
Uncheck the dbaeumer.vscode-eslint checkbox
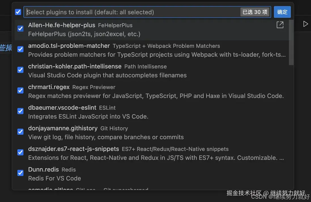(20, 111)
